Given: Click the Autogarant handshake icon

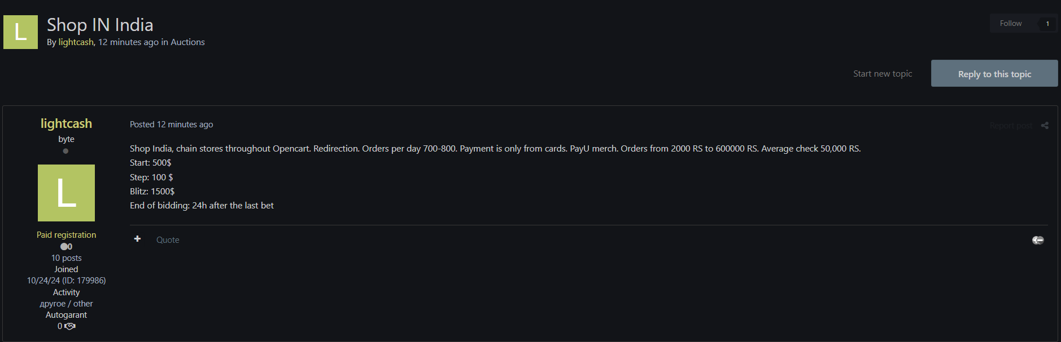Looking at the screenshot, I should pos(70,326).
